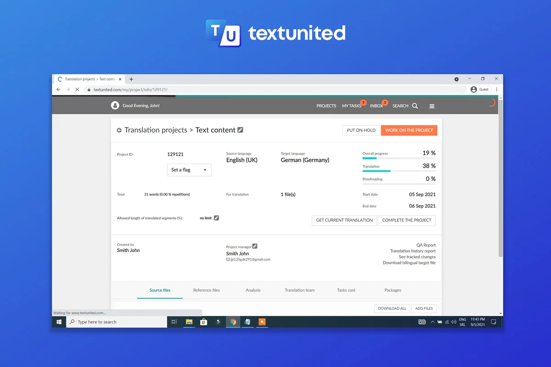Open the QA Report link
The image size is (551, 367).
tap(426, 245)
